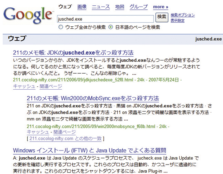Open 関連ページ link of first result
223x174 pixels.
coord(51,86)
